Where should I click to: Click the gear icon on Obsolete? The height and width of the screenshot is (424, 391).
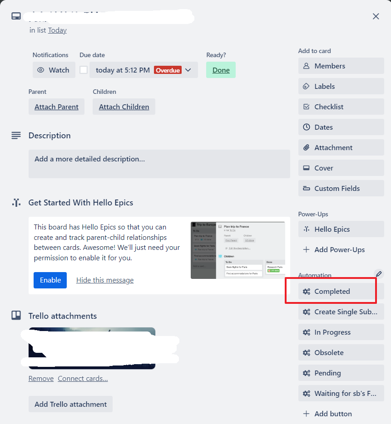tap(307, 353)
